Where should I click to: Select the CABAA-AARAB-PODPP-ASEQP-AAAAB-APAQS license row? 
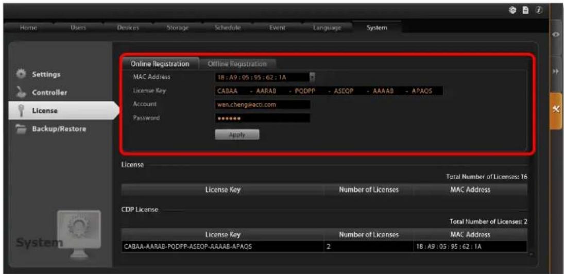[324, 247]
